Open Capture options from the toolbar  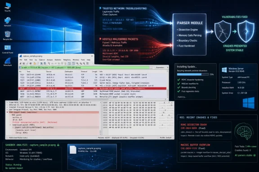coord(31,63)
